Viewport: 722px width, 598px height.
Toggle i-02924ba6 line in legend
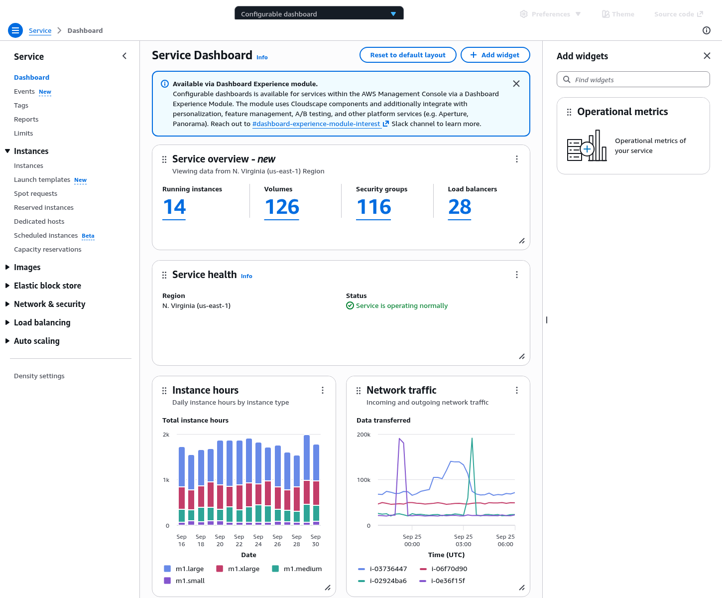click(382, 581)
